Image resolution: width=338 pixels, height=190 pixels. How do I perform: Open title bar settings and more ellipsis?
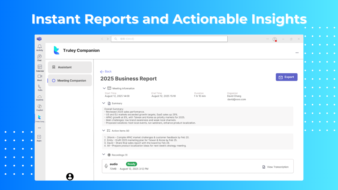[x=267, y=39]
